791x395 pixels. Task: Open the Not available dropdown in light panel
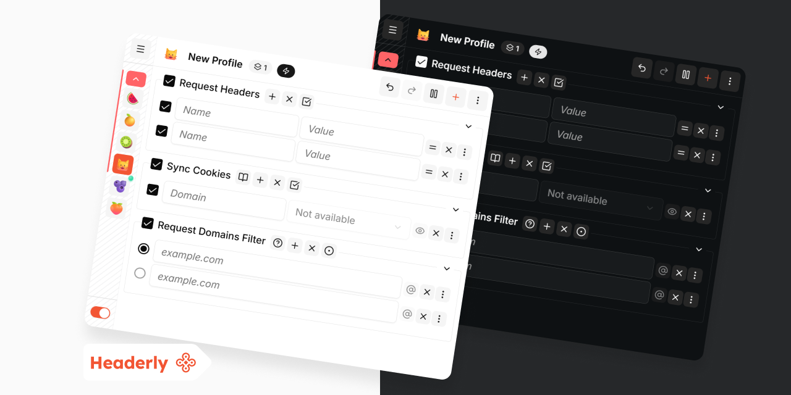coord(348,220)
